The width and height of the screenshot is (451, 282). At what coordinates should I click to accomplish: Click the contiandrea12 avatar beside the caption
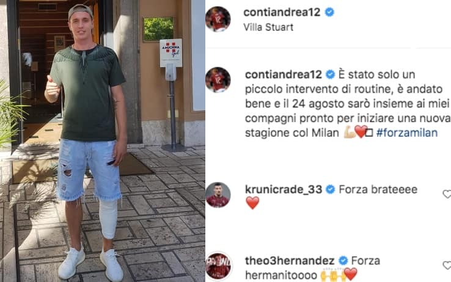pyautogui.click(x=218, y=79)
